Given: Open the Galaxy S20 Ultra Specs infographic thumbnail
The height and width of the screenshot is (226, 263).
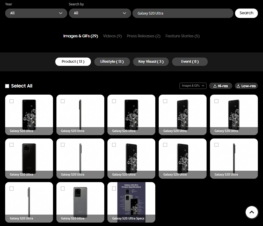Looking at the screenshot, I should (131, 202).
